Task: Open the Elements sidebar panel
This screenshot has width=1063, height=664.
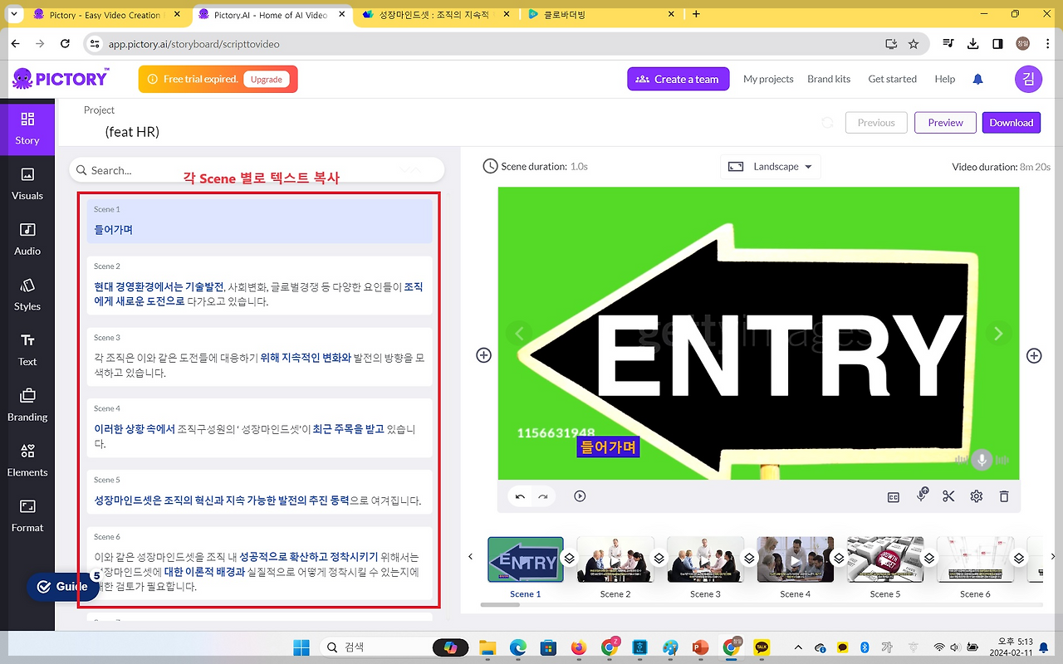Action: 27,461
